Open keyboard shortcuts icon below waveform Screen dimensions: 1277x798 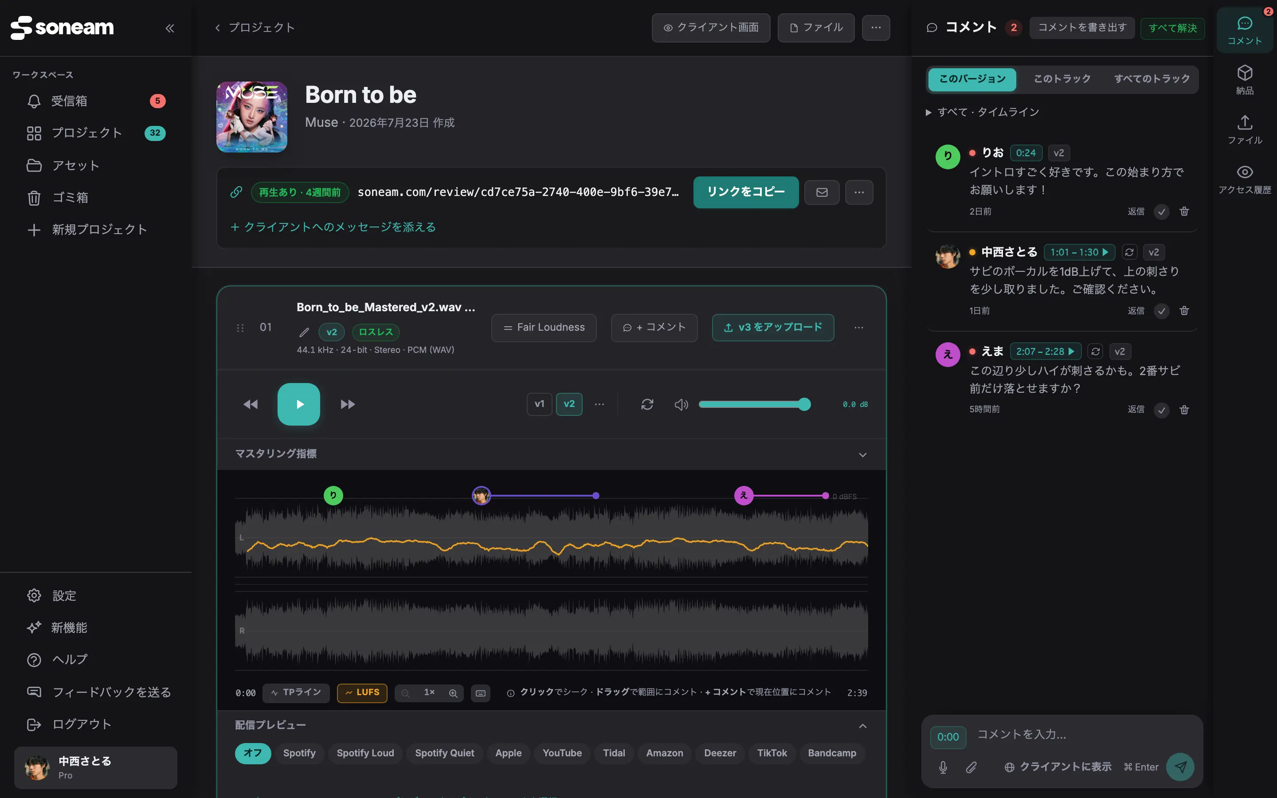click(x=481, y=693)
